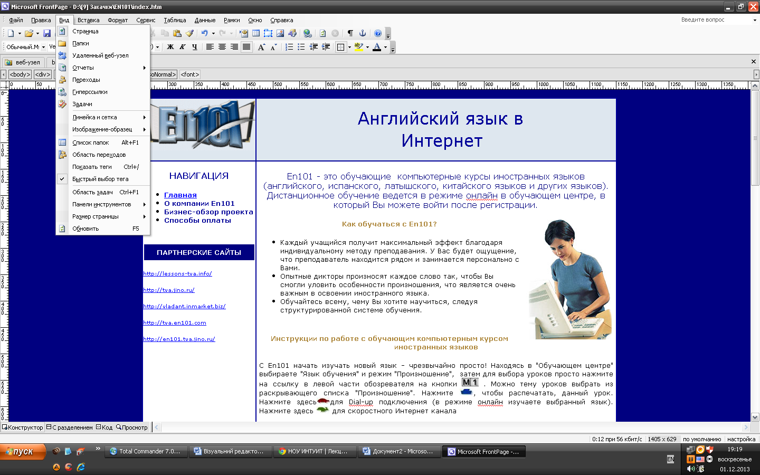Click the vertical scrollbar down arrow

755,417
